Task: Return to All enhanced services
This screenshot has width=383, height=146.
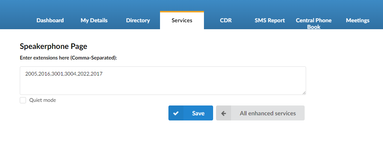Action: click(x=260, y=113)
